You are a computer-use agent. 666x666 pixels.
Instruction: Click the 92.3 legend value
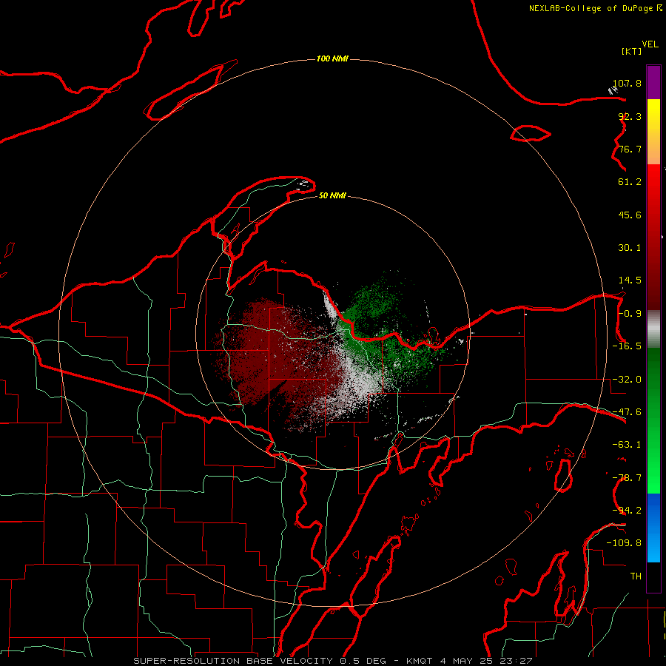tap(630, 116)
